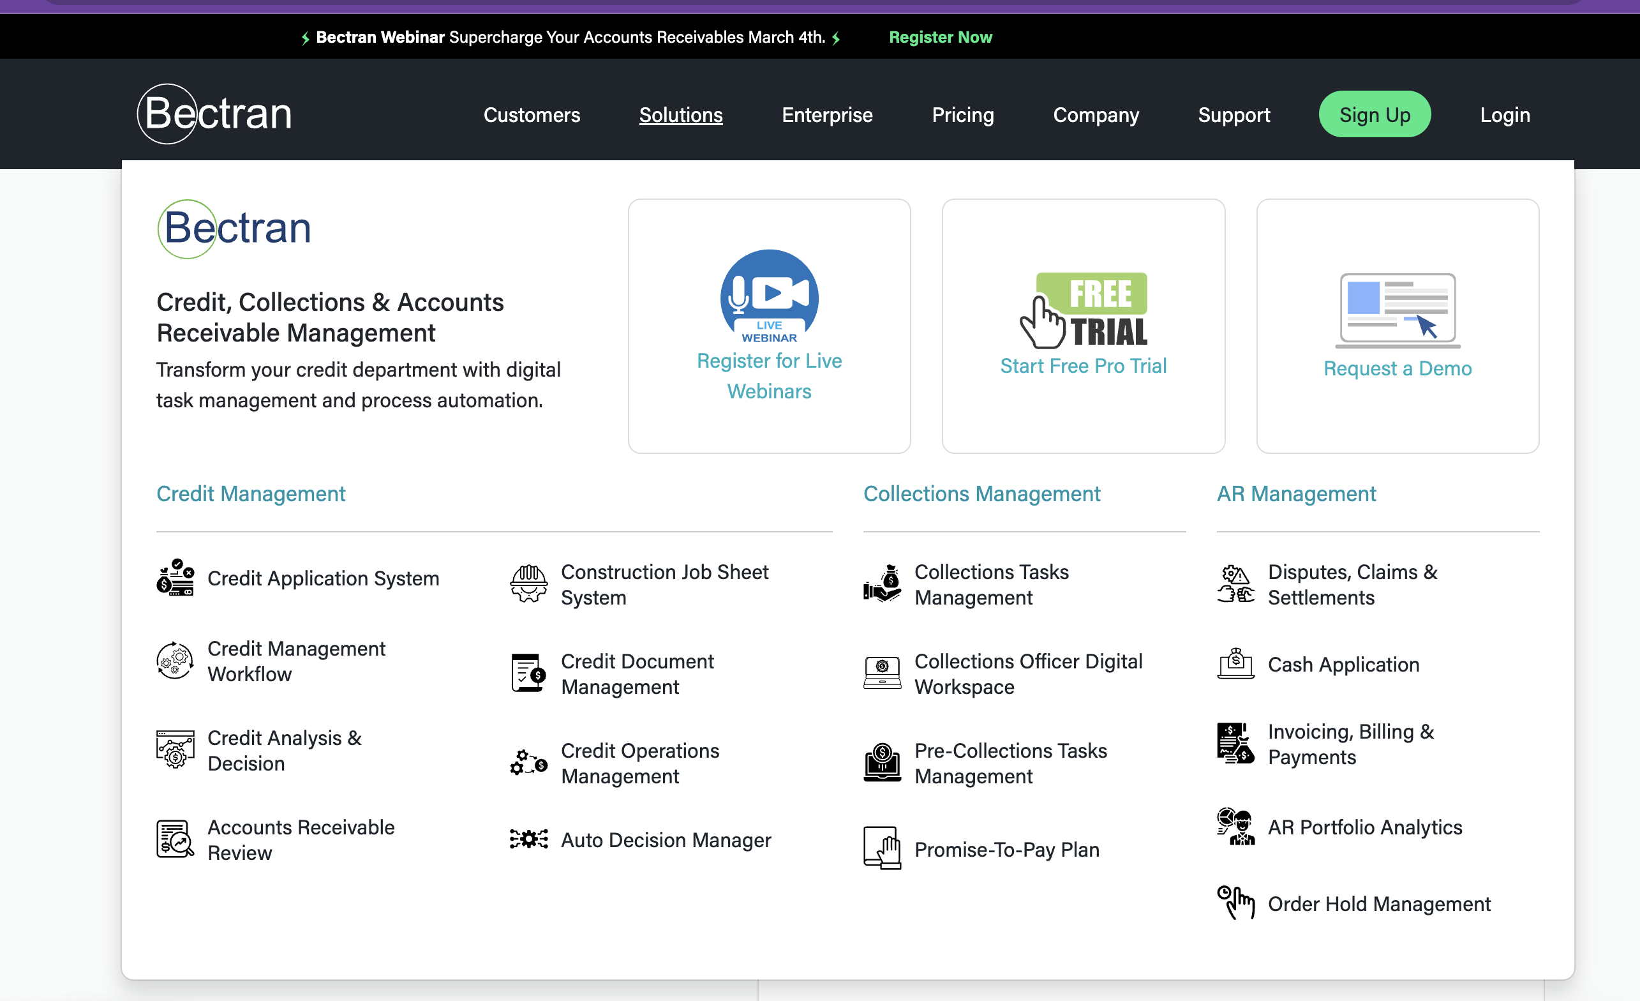Go to the Pricing menu item
The width and height of the screenshot is (1640, 1001).
click(962, 114)
